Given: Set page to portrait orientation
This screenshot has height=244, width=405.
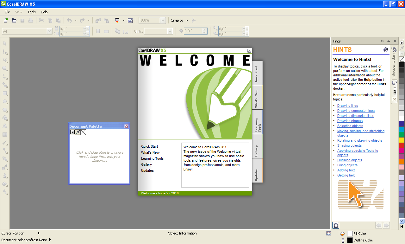Looking at the screenshot, I should 98,31.
